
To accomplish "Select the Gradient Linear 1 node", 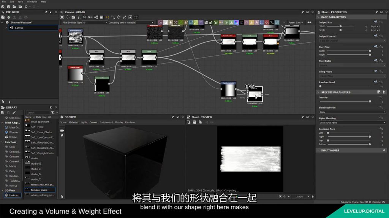I will (75, 73).
